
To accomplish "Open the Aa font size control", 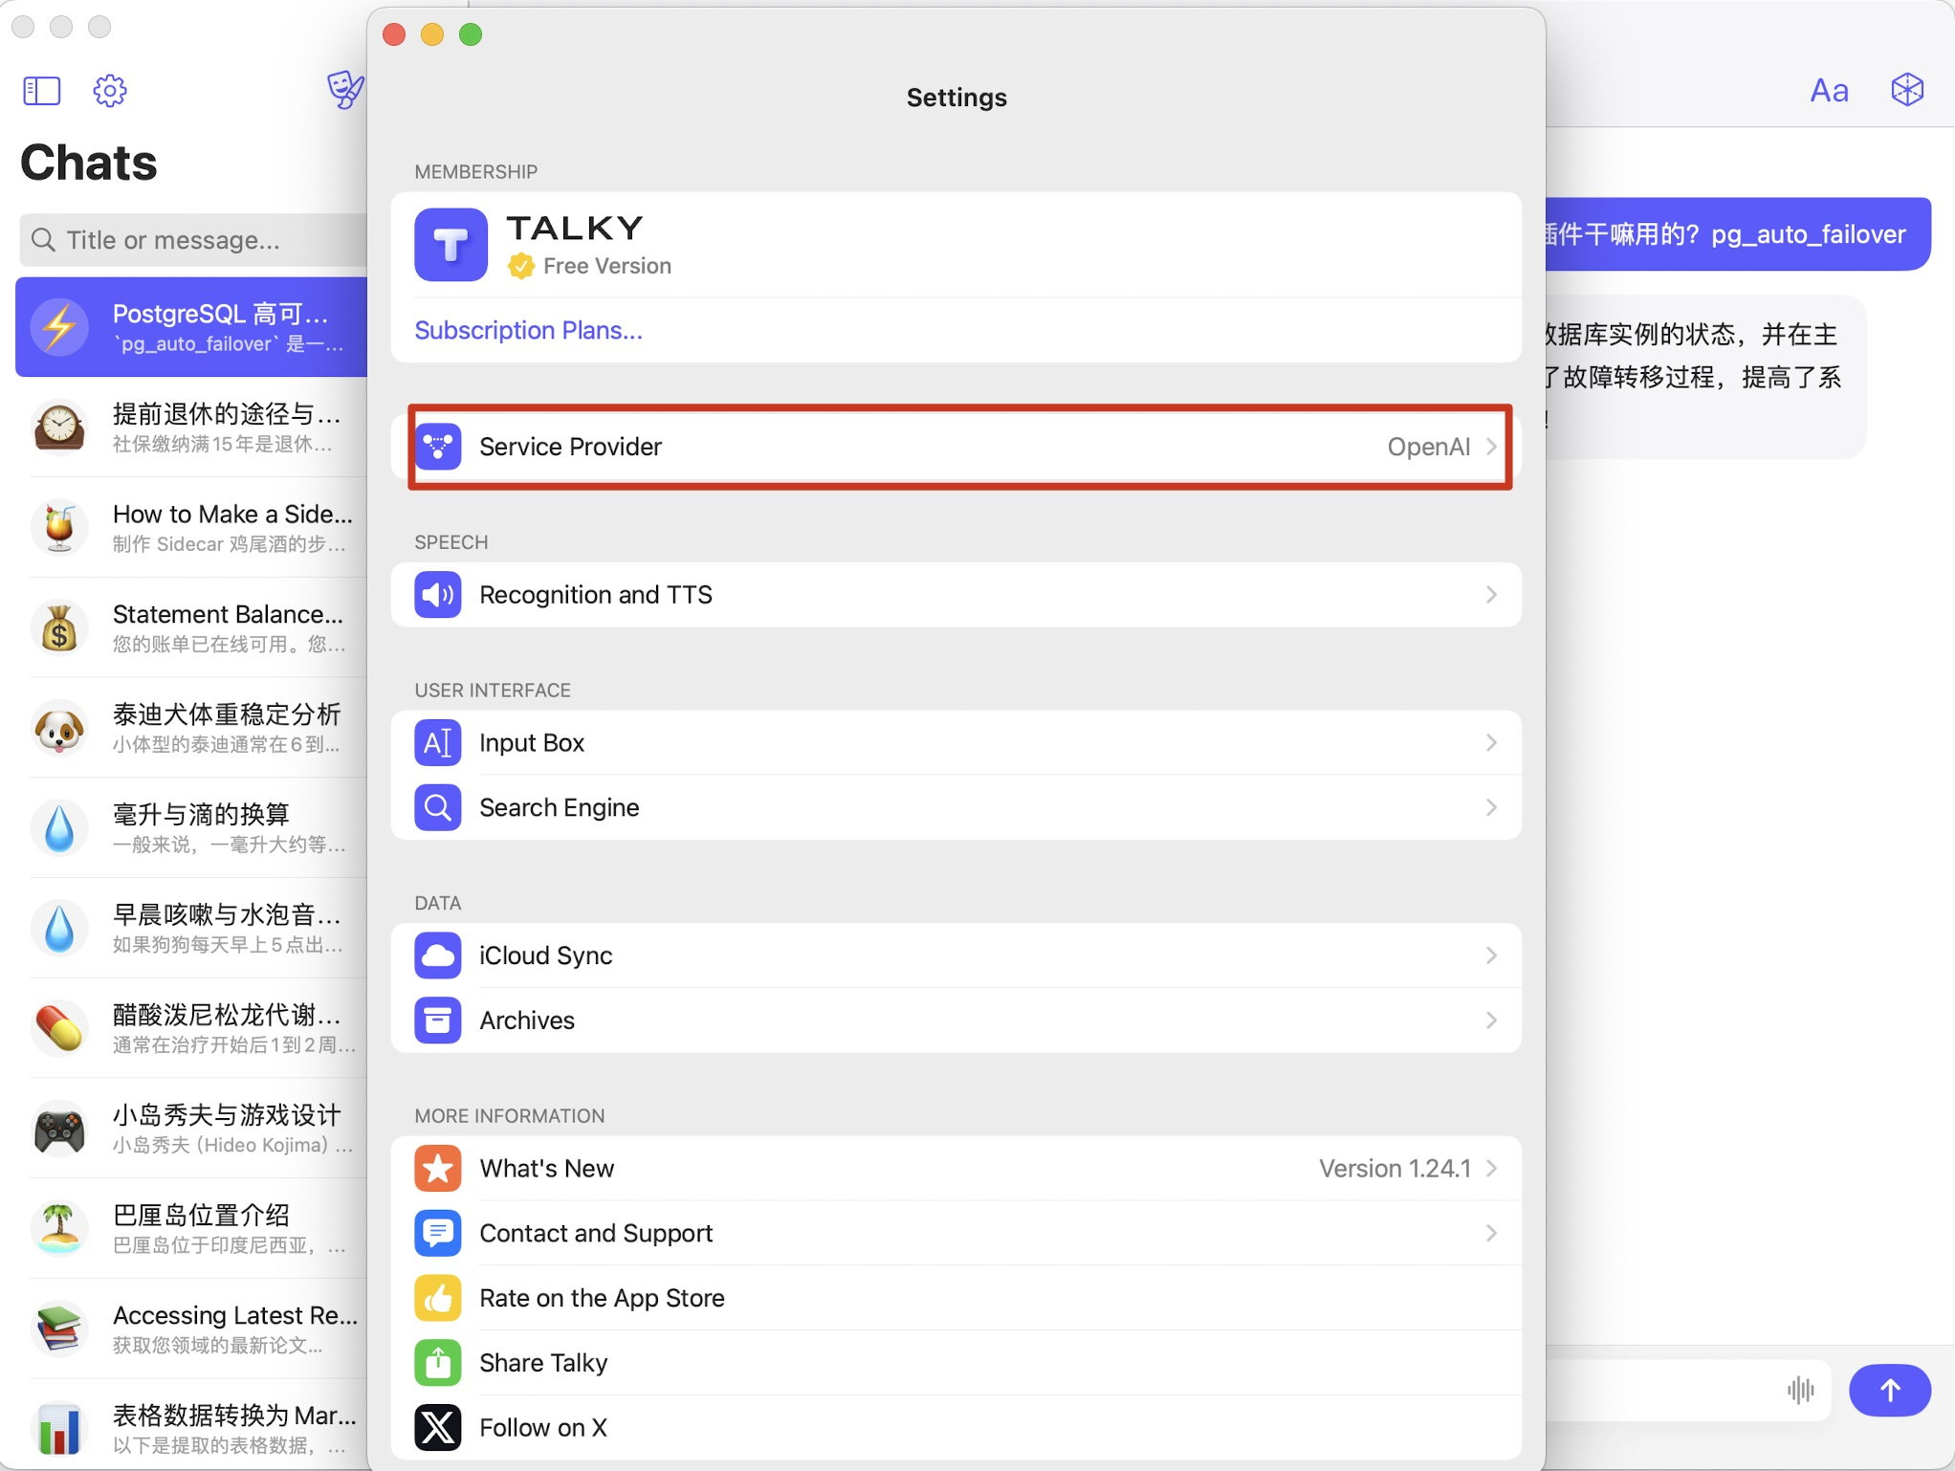I will (1828, 91).
